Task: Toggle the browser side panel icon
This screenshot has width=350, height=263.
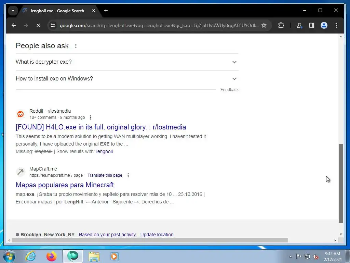Action: 312,25
